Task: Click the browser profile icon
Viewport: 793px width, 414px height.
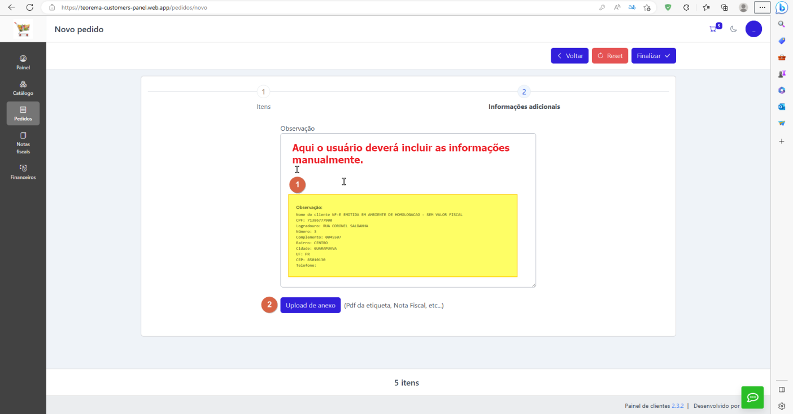Action: click(x=744, y=7)
